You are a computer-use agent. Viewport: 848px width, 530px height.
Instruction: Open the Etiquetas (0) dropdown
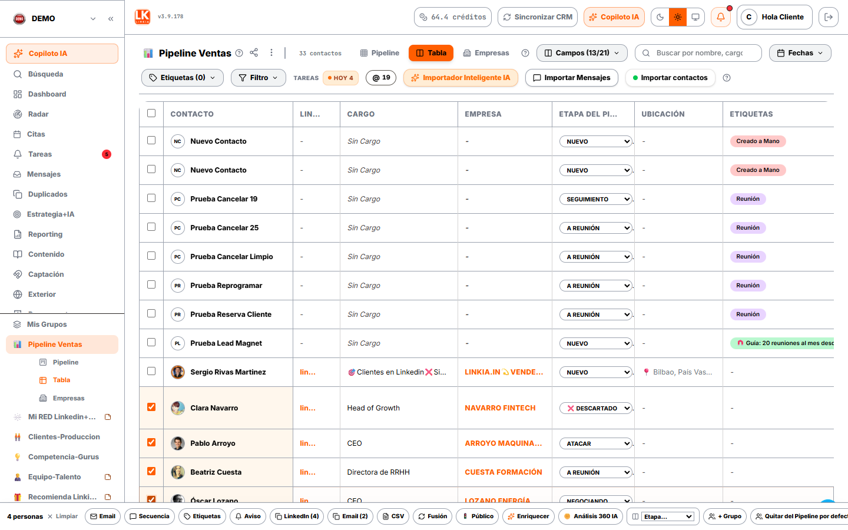pyautogui.click(x=183, y=78)
